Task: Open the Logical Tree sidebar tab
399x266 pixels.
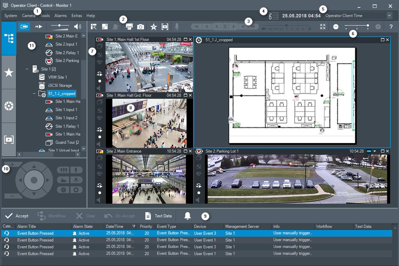Action: [9, 39]
